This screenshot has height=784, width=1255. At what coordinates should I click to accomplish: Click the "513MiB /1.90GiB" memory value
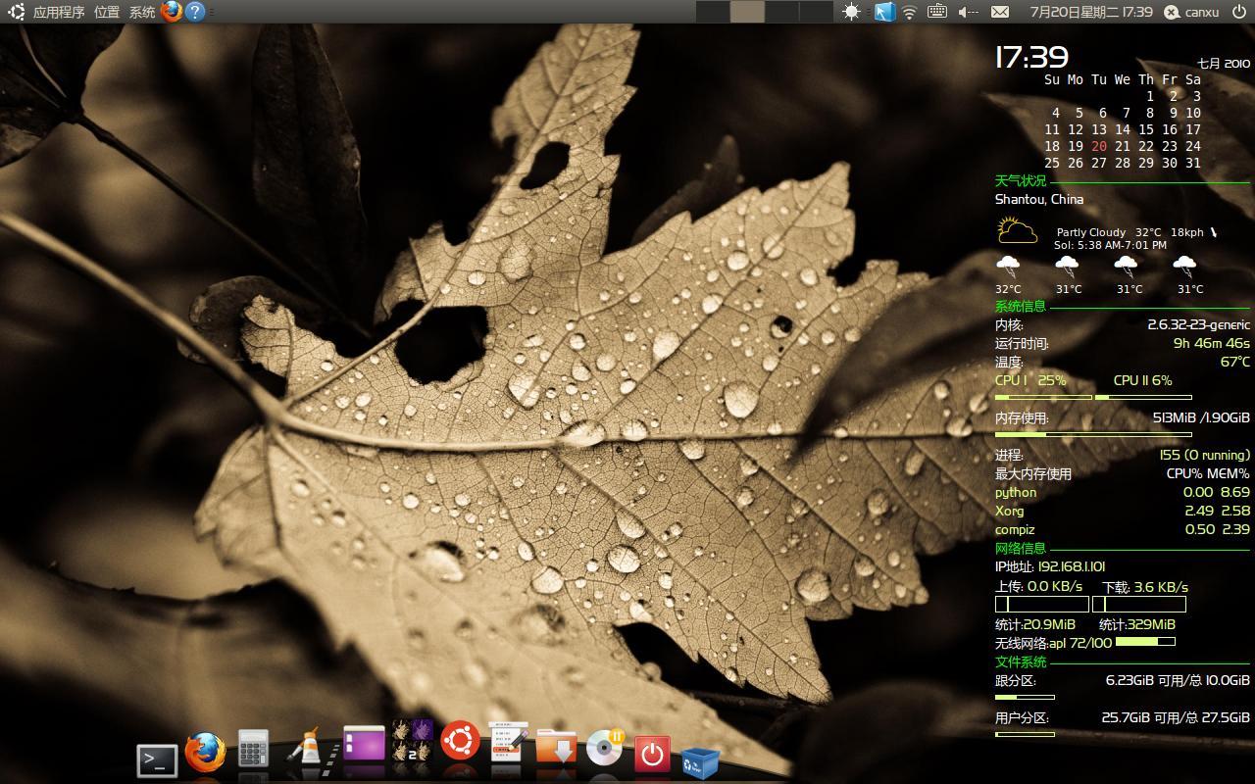click(x=1201, y=417)
